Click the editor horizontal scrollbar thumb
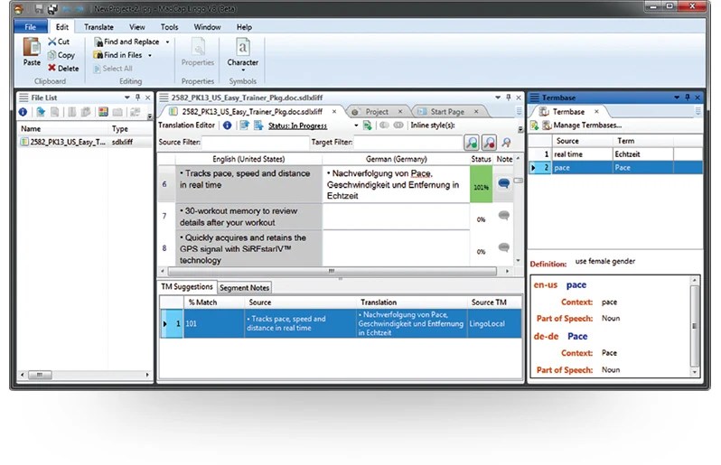 click(x=332, y=271)
